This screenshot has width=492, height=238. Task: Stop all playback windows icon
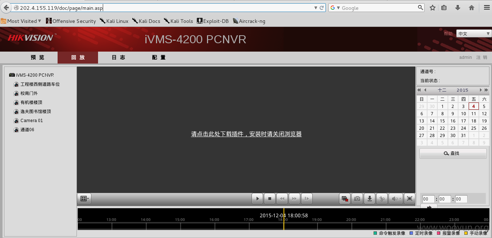click(344, 198)
